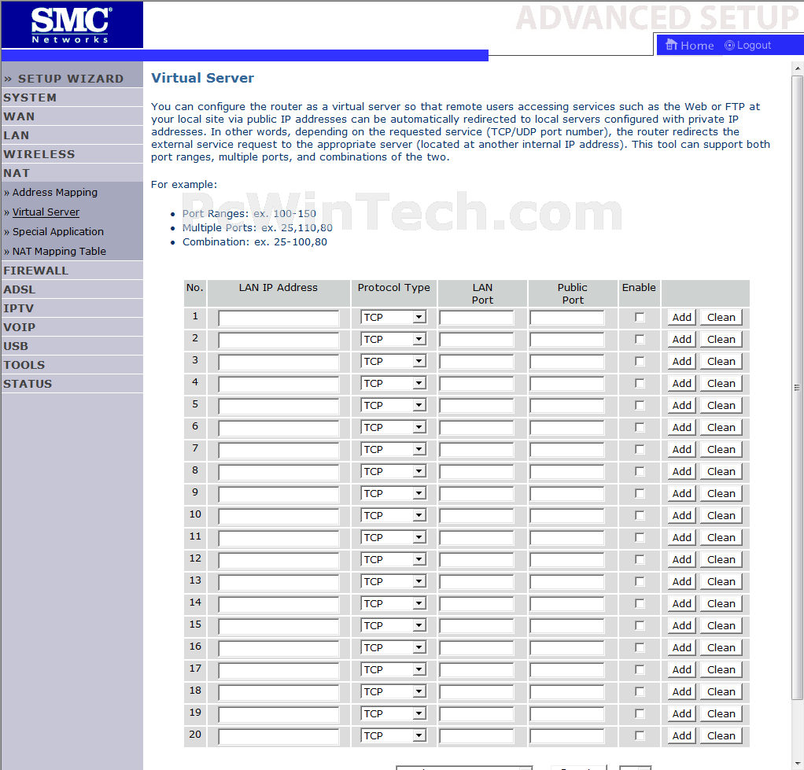Open the Address Mapping page

click(x=55, y=192)
